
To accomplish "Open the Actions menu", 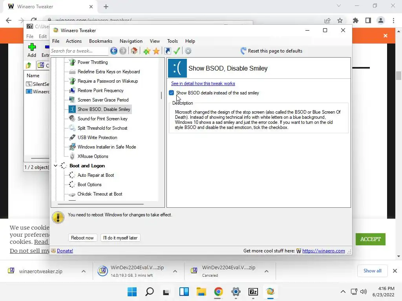I will pyautogui.click(x=73, y=41).
